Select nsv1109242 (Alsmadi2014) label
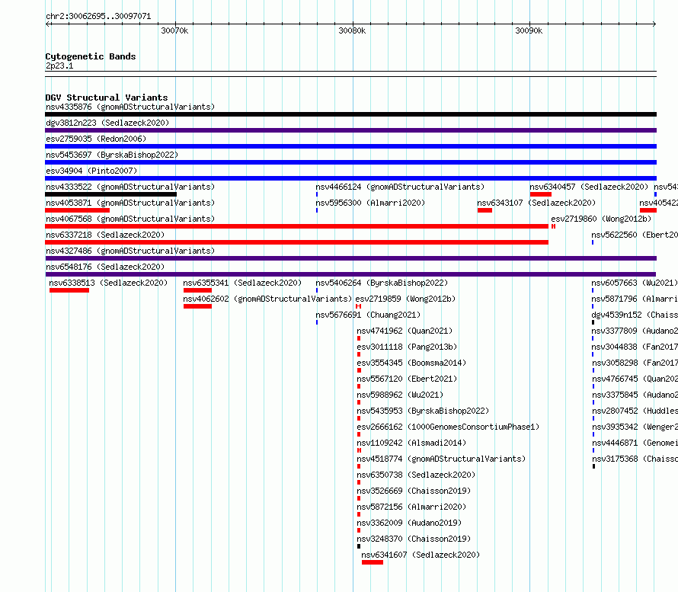The height and width of the screenshot is (592, 678). (411, 443)
